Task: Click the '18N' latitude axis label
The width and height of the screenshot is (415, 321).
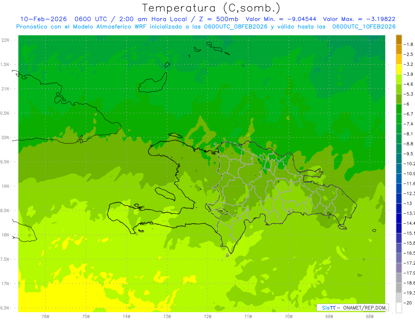Action: (6, 235)
